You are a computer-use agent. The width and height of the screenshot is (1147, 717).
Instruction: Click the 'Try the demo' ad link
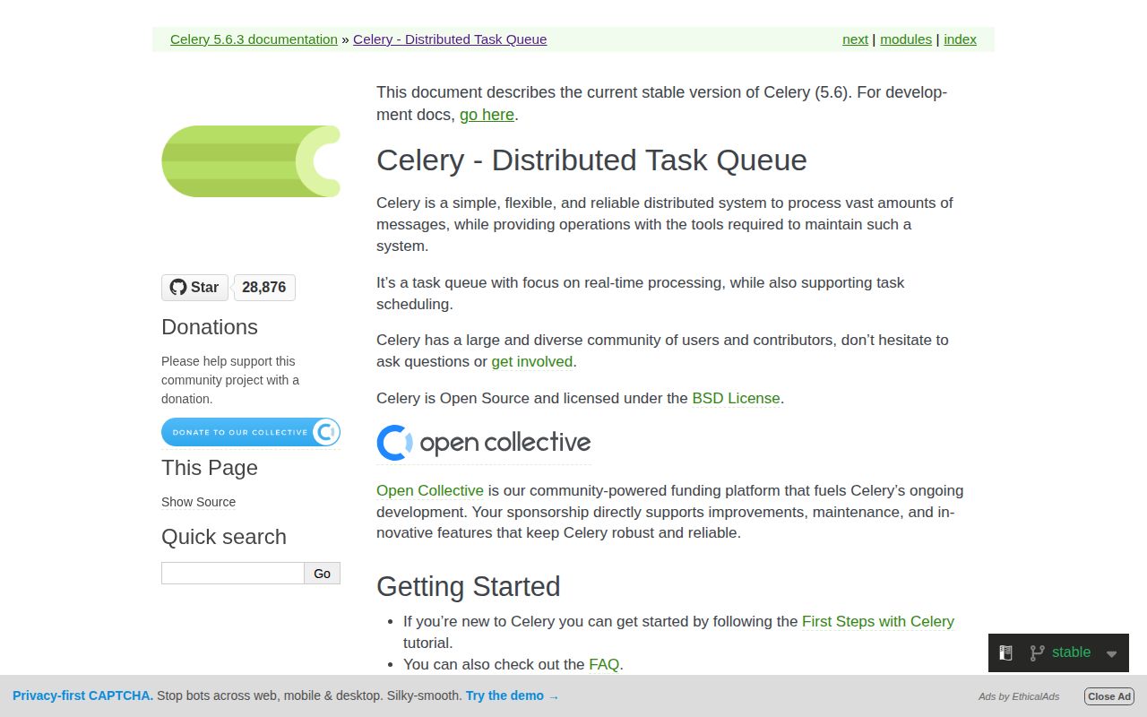pos(512,695)
